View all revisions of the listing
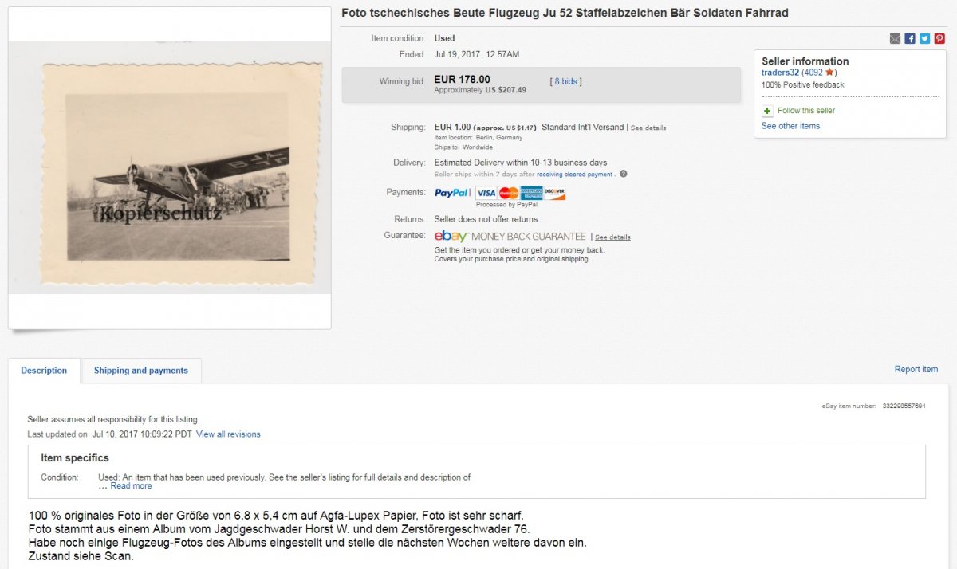The width and height of the screenshot is (957, 569). [x=228, y=434]
